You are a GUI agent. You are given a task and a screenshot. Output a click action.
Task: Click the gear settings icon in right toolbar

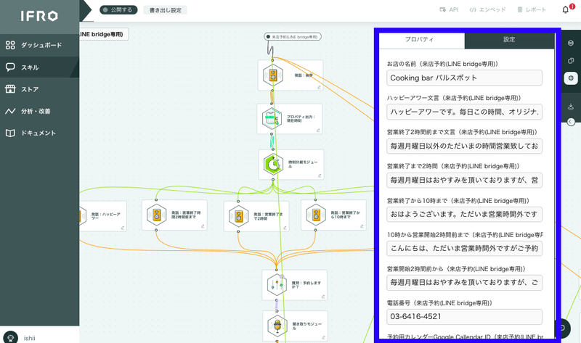coord(571,78)
